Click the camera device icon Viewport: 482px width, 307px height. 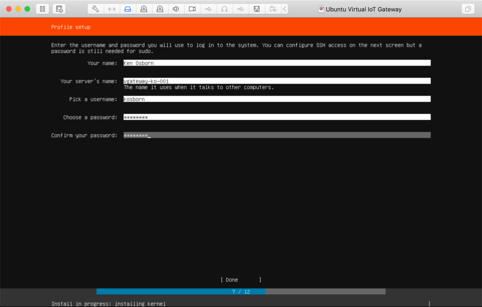tap(192, 9)
